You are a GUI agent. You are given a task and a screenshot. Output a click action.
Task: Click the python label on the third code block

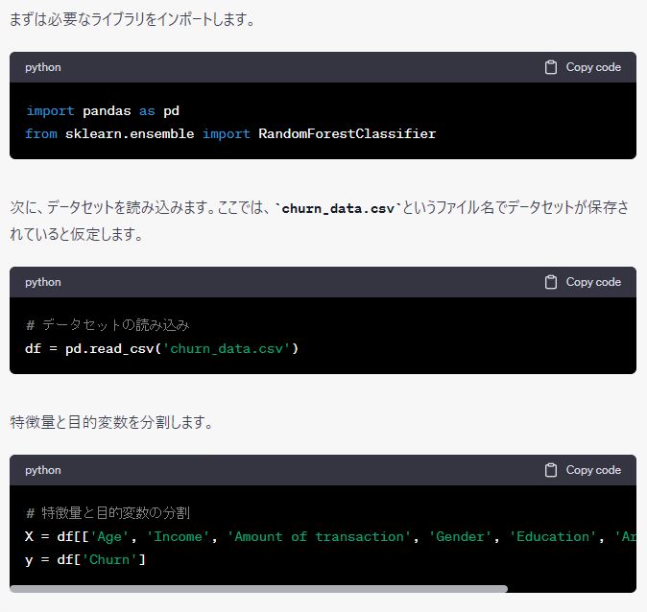(x=43, y=470)
